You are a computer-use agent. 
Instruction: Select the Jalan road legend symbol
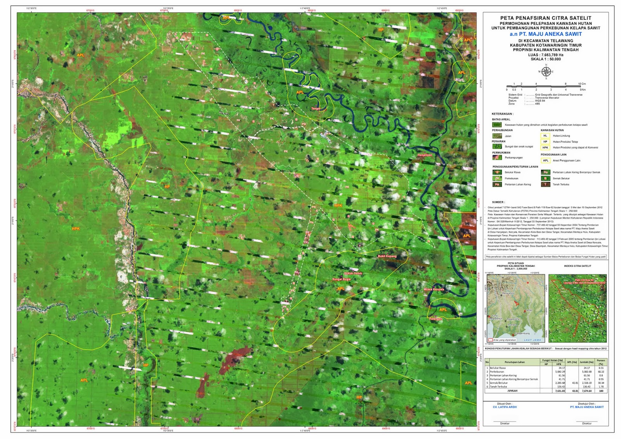pos(497,136)
